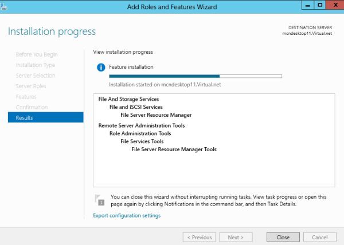Close the window with the red X

point(335,5)
